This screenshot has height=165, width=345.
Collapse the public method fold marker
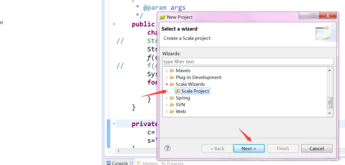114,24
